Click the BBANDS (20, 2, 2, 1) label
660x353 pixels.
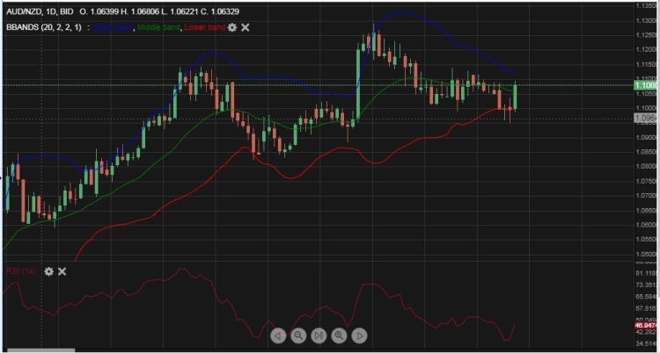43,28
